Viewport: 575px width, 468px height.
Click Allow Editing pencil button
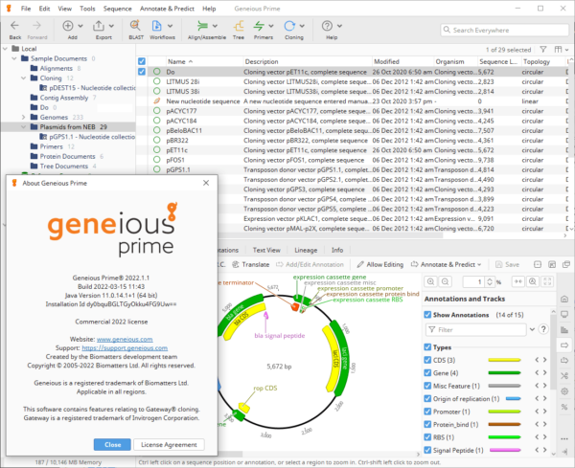[x=380, y=264]
